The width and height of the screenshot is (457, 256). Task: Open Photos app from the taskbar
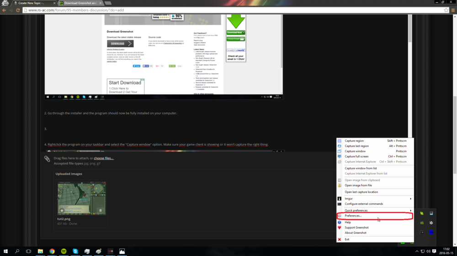[x=122, y=251]
